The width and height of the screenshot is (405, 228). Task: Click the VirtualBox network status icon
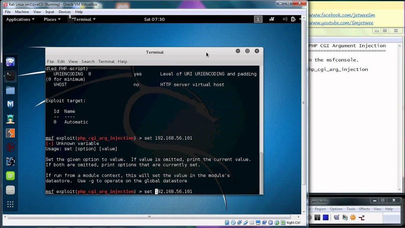(x=240, y=223)
